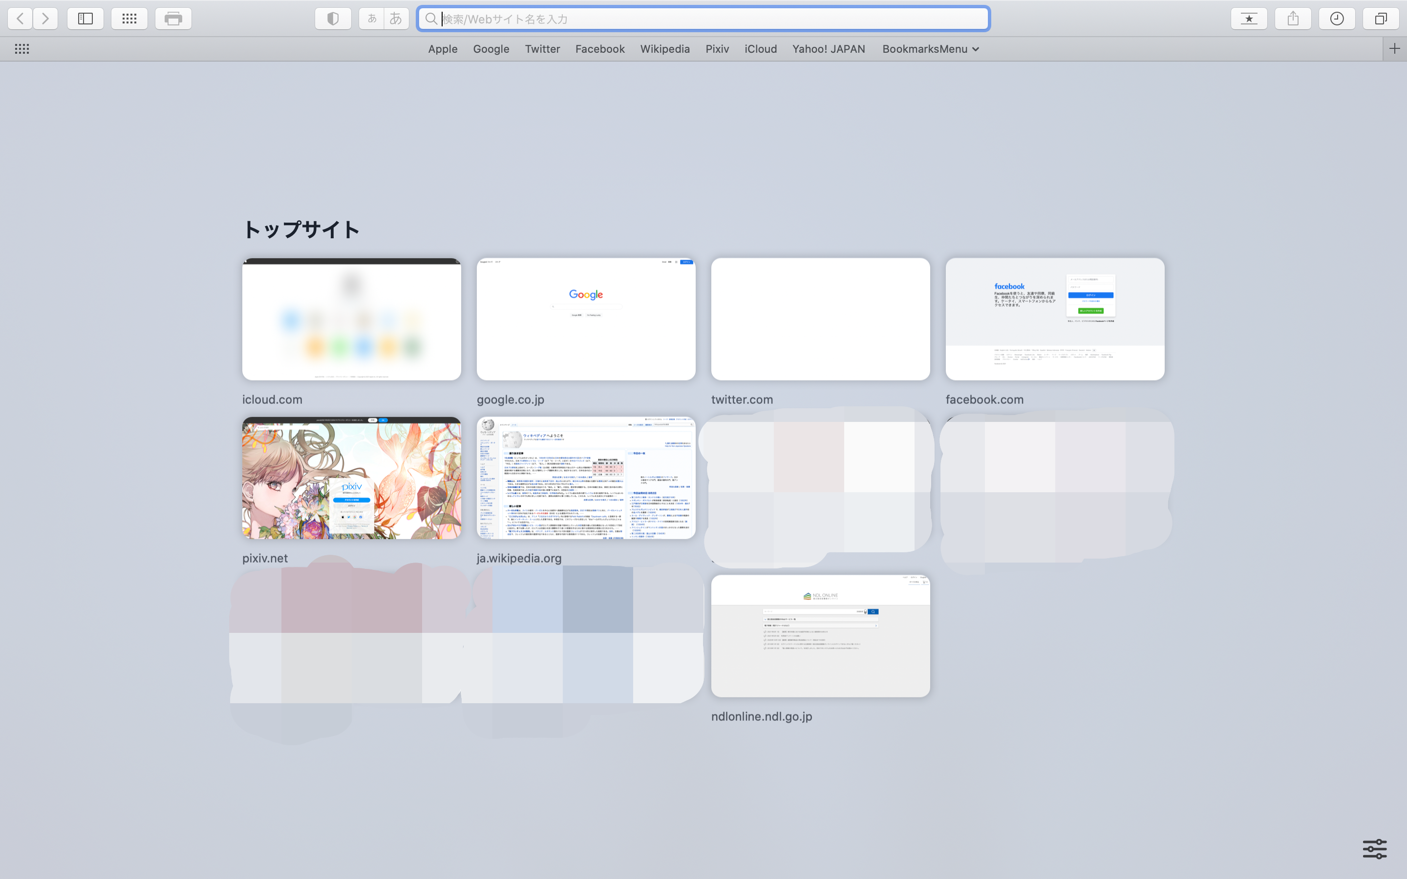
Task: Show the history clock button
Action: tap(1337, 19)
